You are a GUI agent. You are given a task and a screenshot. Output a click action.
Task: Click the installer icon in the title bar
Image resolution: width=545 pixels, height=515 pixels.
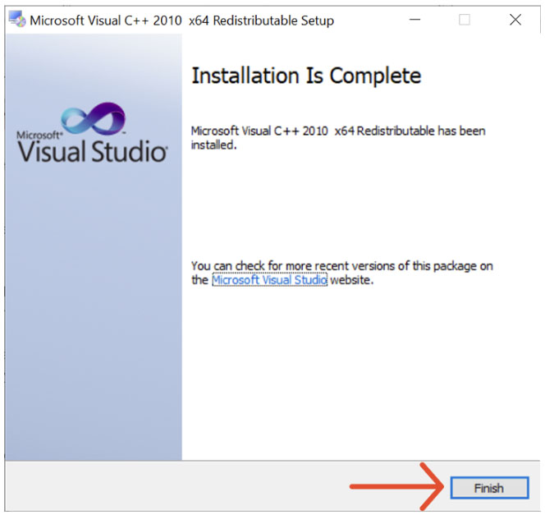tap(16, 20)
